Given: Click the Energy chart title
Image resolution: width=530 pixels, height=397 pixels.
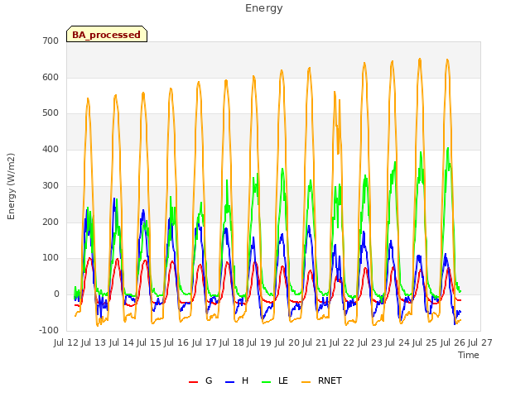Looking at the screenshot, I should tap(264, 8).
